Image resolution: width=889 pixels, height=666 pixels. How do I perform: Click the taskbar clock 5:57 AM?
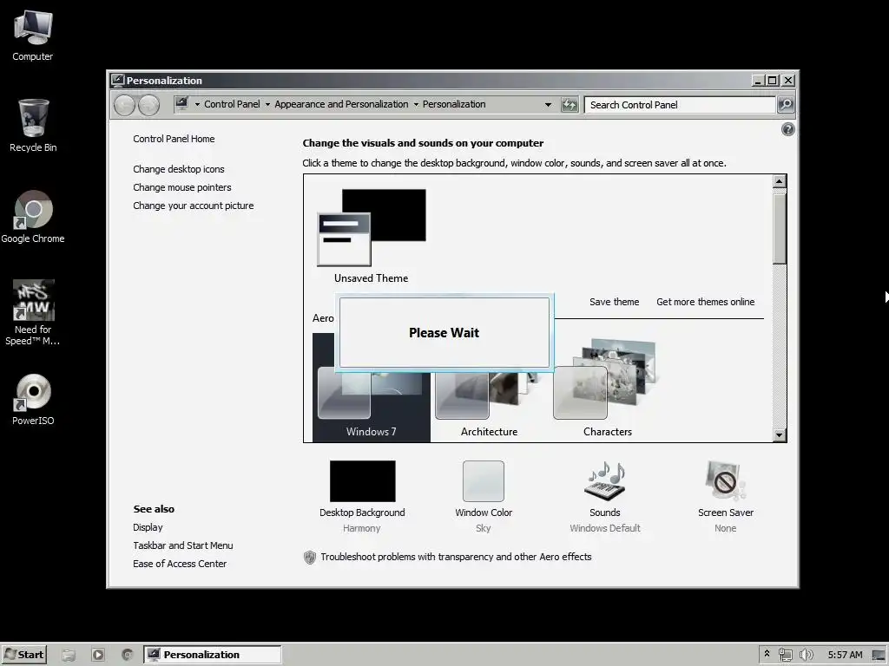845,655
